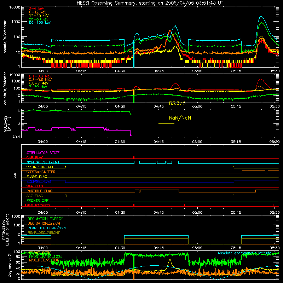The height and width of the screenshot is (283, 283).
Task: Click the HESSI Observing Summary title
Action: click(150, 3)
